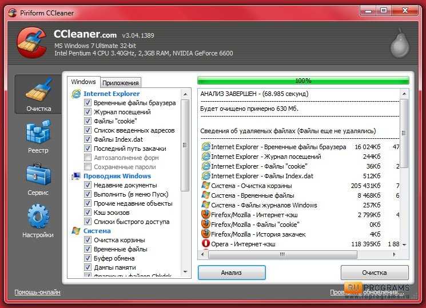Open the Сервис toolbox section

coord(38,179)
